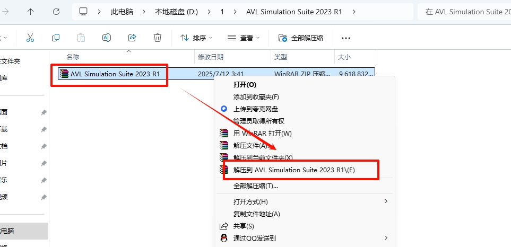Viewport: 511px width, 247px height.
Task: Open the three-dot more options menu
Action: click(346, 38)
